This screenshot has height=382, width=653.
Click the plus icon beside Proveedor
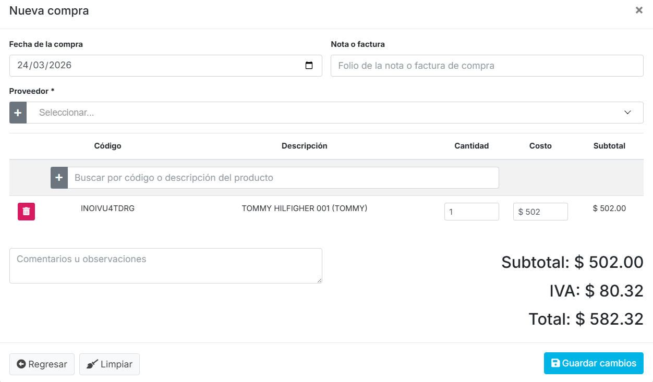(18, 113)
